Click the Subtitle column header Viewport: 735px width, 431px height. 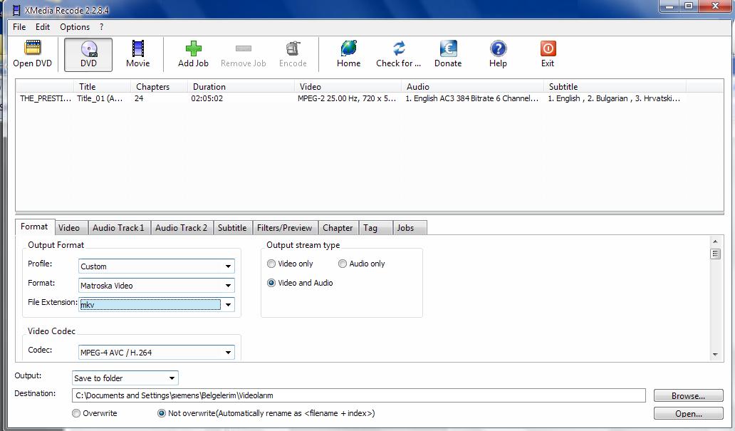click(615, 87)
